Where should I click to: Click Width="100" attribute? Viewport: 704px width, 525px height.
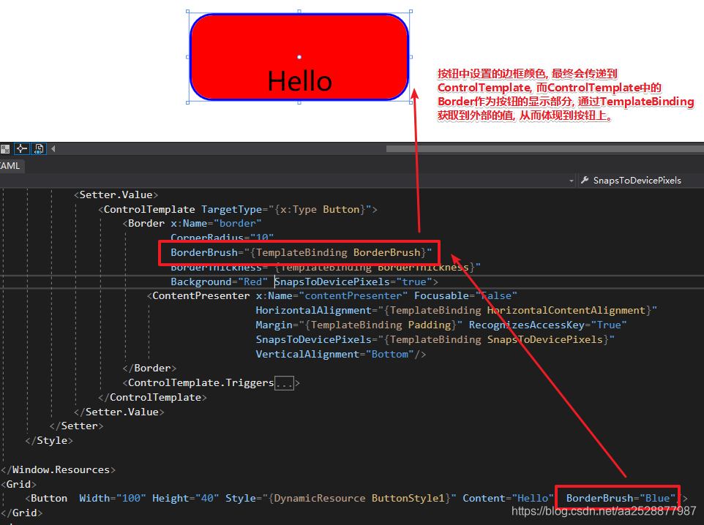[x=113, y=499]
